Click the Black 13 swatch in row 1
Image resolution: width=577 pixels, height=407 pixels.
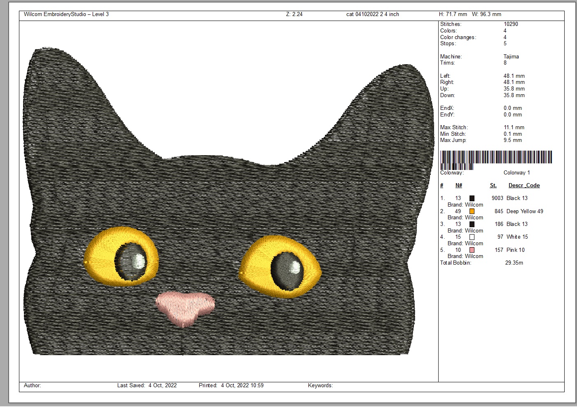472,198
